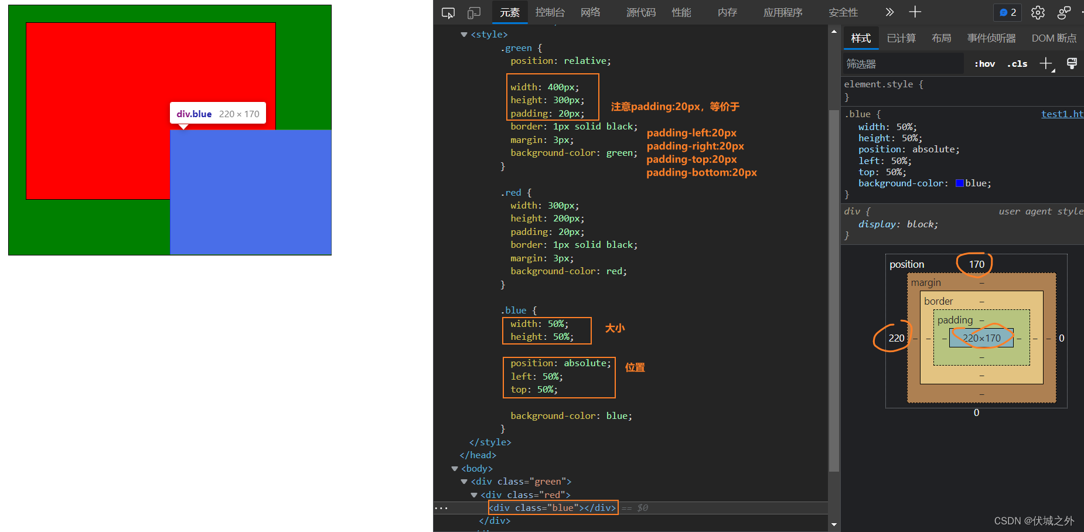Viewport: 1084px width, 532px height.
Task: Open DevTools settings gear
Action: (1038, 12)
